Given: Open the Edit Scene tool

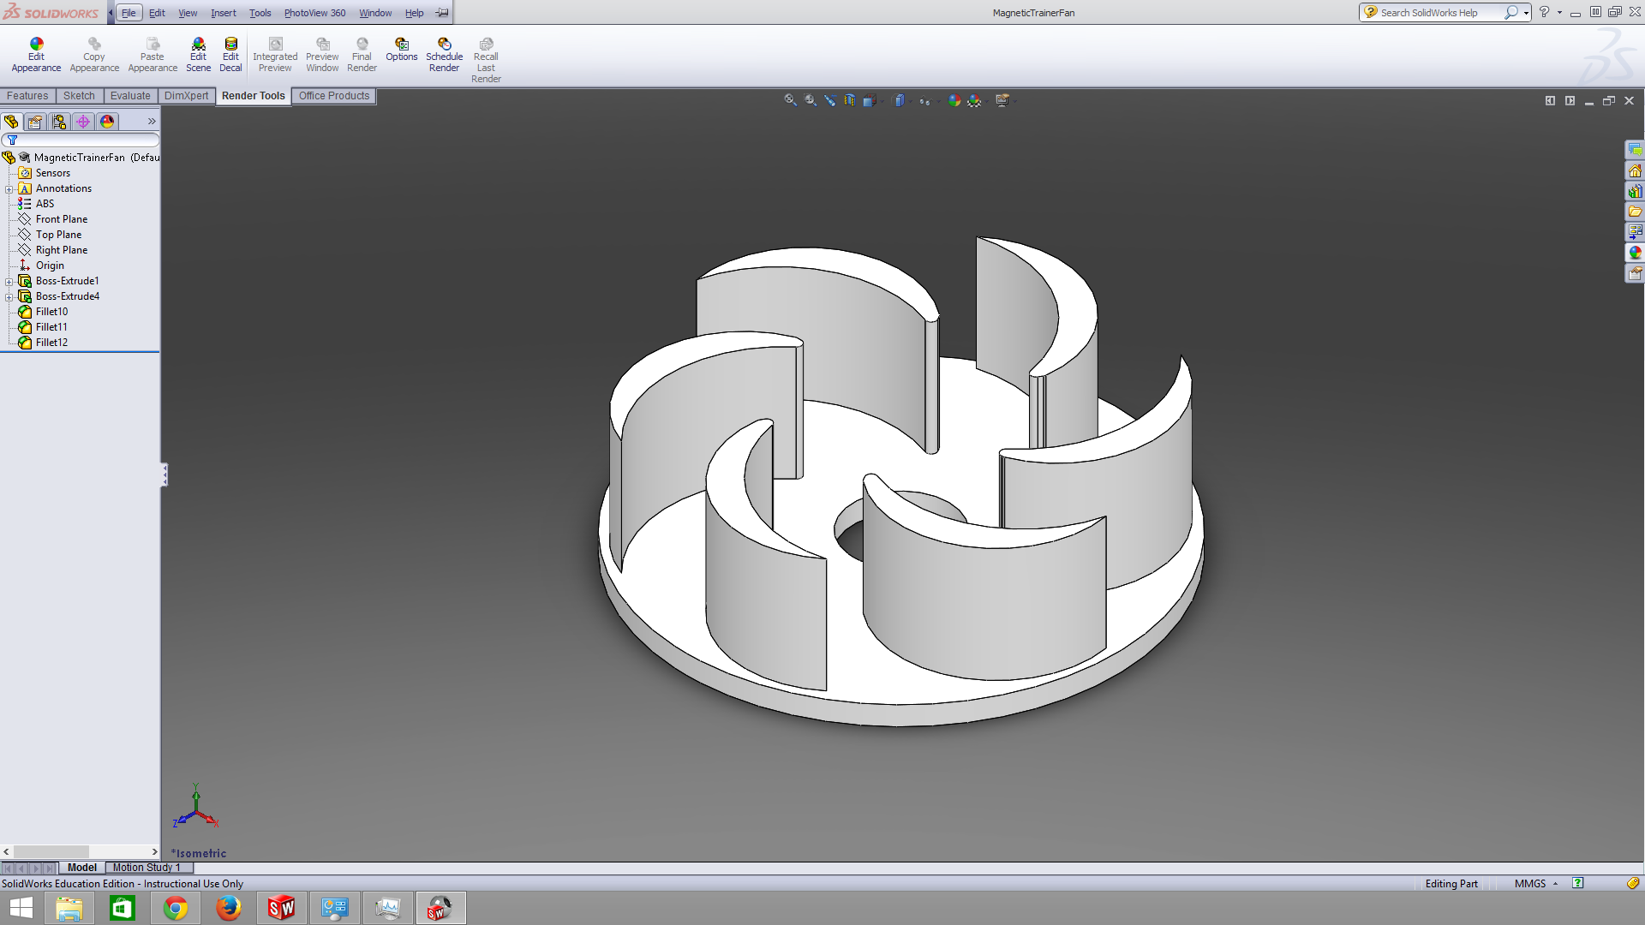Looking at the screenshot, I should click(x=198, y=55).
